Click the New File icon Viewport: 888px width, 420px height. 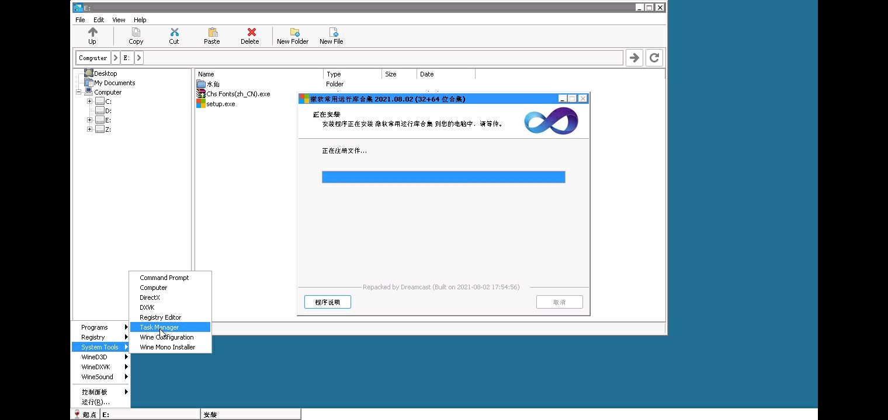(x=332, y=33)
